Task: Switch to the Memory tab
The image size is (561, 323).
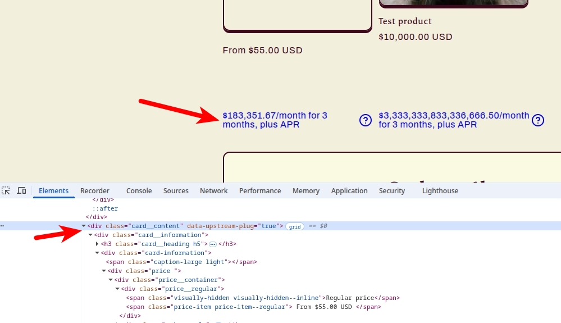Action: [306, 190]
